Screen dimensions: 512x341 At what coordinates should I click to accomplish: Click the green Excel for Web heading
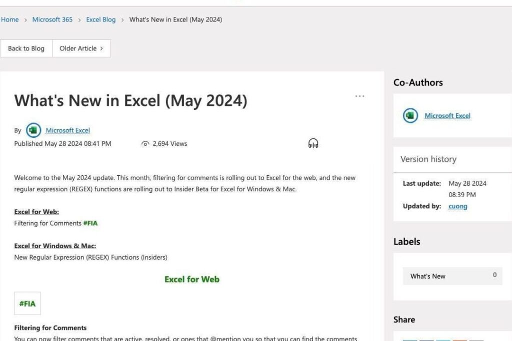[192, 280]
